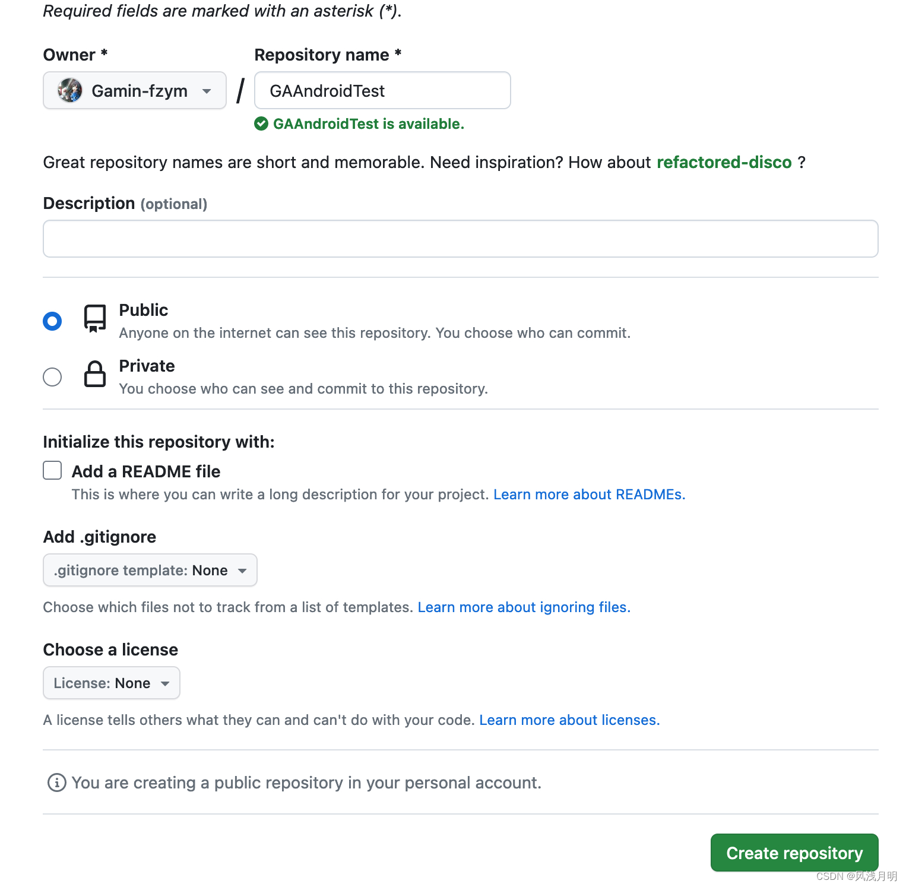The image size is (906, 887).
Task: Click the public repository book icon
Action: (95, 319)
